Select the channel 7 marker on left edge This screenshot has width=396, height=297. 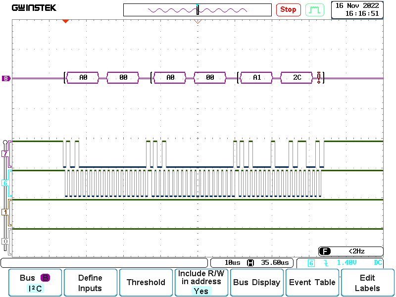coord(6,154)
